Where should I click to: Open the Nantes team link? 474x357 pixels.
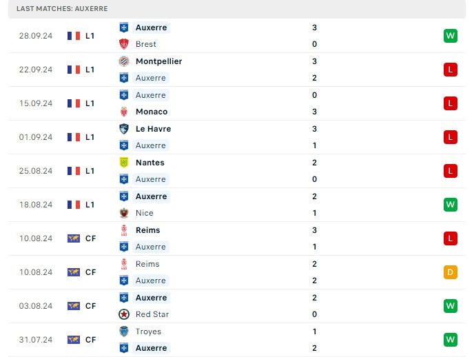(x=150, y=163)
